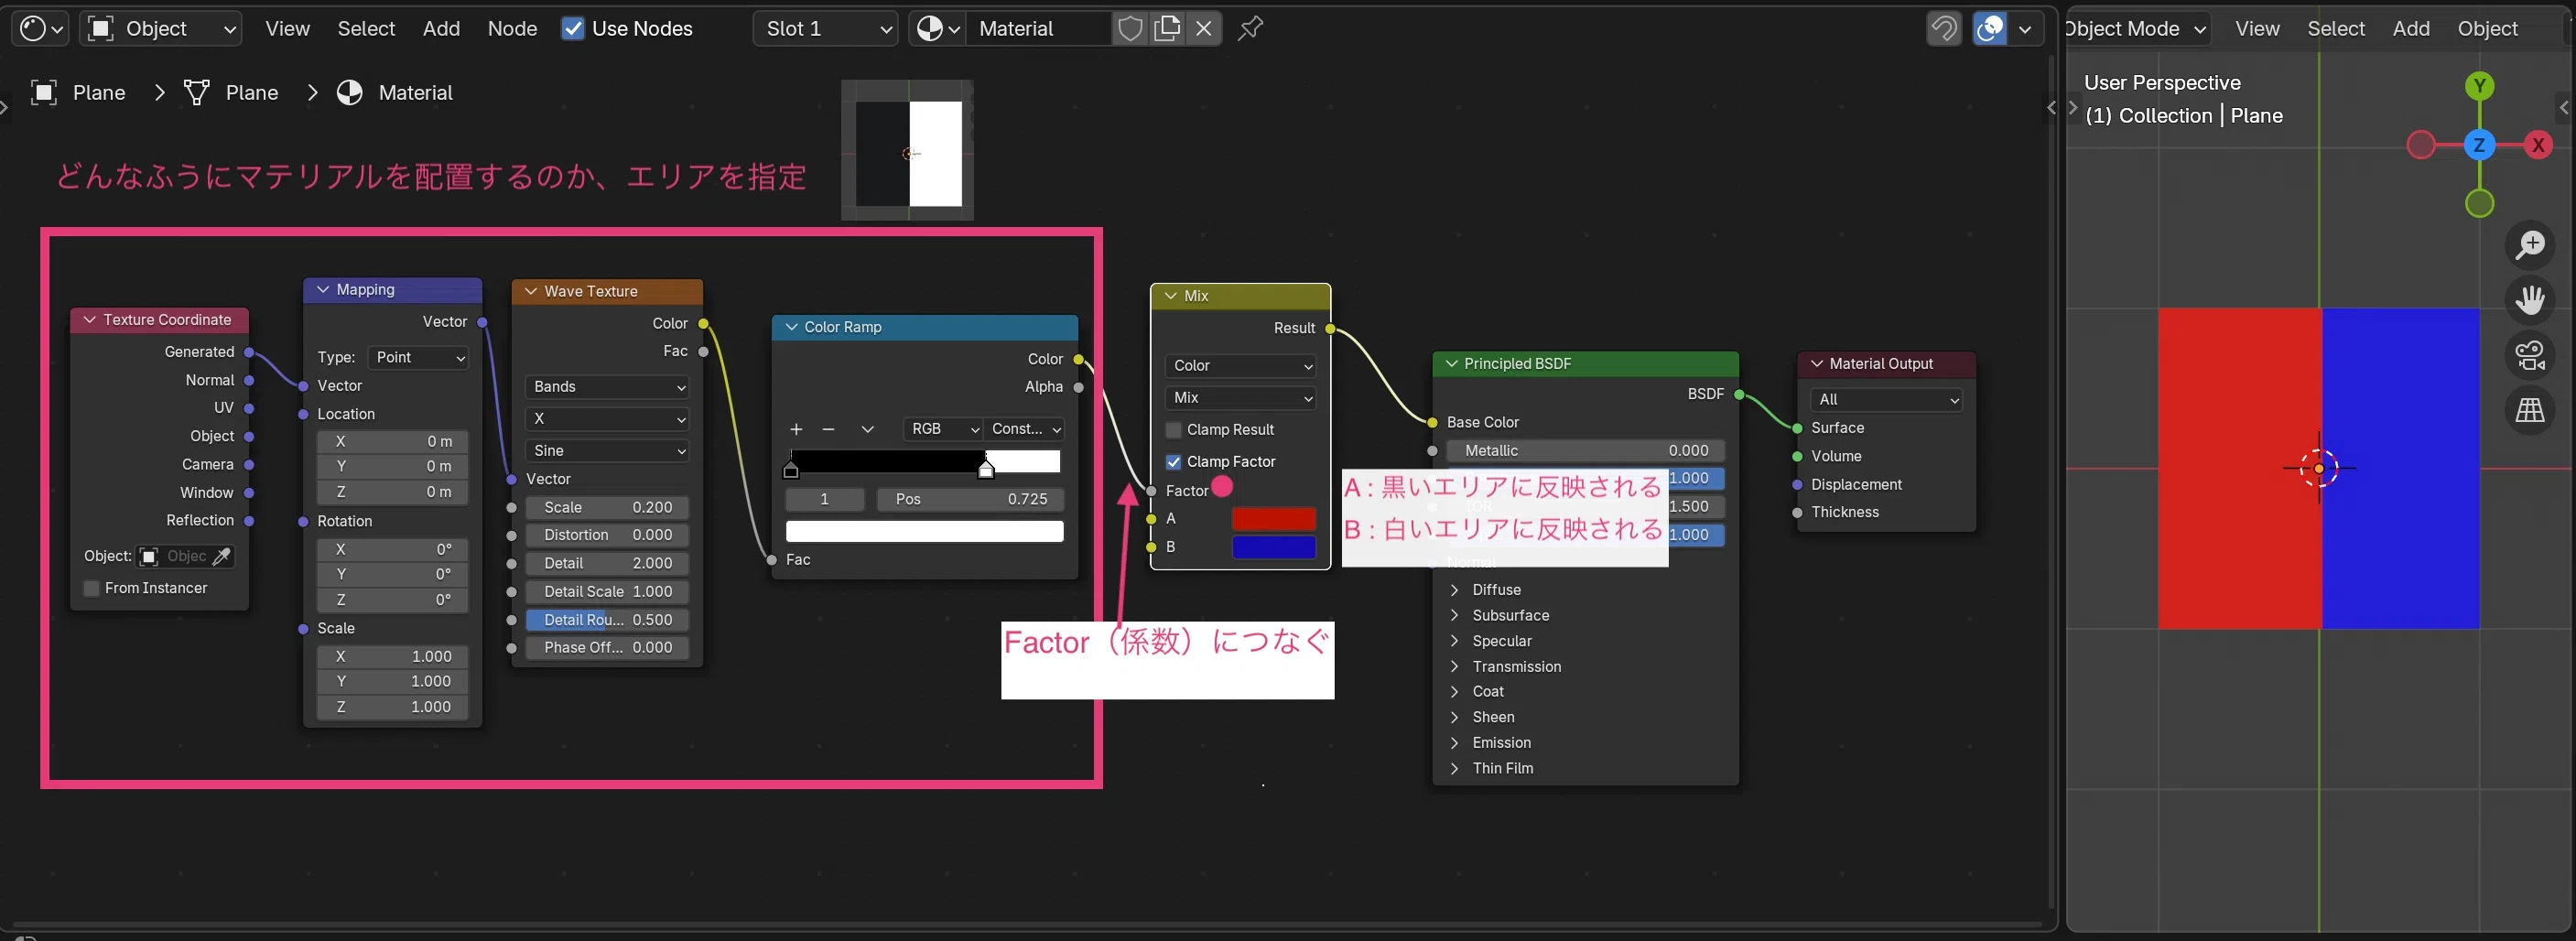Open Color Ramp RGB mode dropdown
This screenshot has height=941, width=2576.
pos(943,429)
